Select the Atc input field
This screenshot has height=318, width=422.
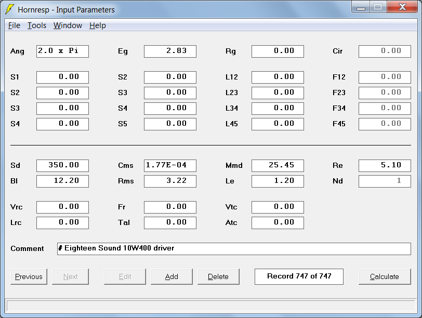[x=278, y=223]
